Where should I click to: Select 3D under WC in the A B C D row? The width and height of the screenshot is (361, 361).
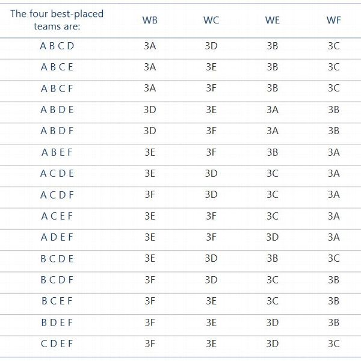211,46
